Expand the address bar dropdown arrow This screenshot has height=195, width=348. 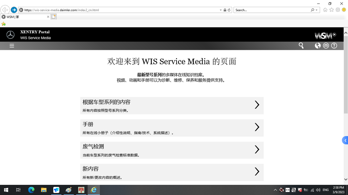[x=221, y=10]
